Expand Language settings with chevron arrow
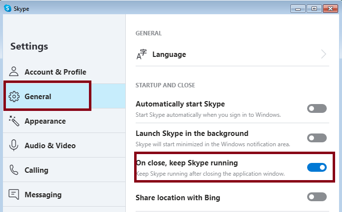This screenshot has width=342, height=212. tap(323, 54)
